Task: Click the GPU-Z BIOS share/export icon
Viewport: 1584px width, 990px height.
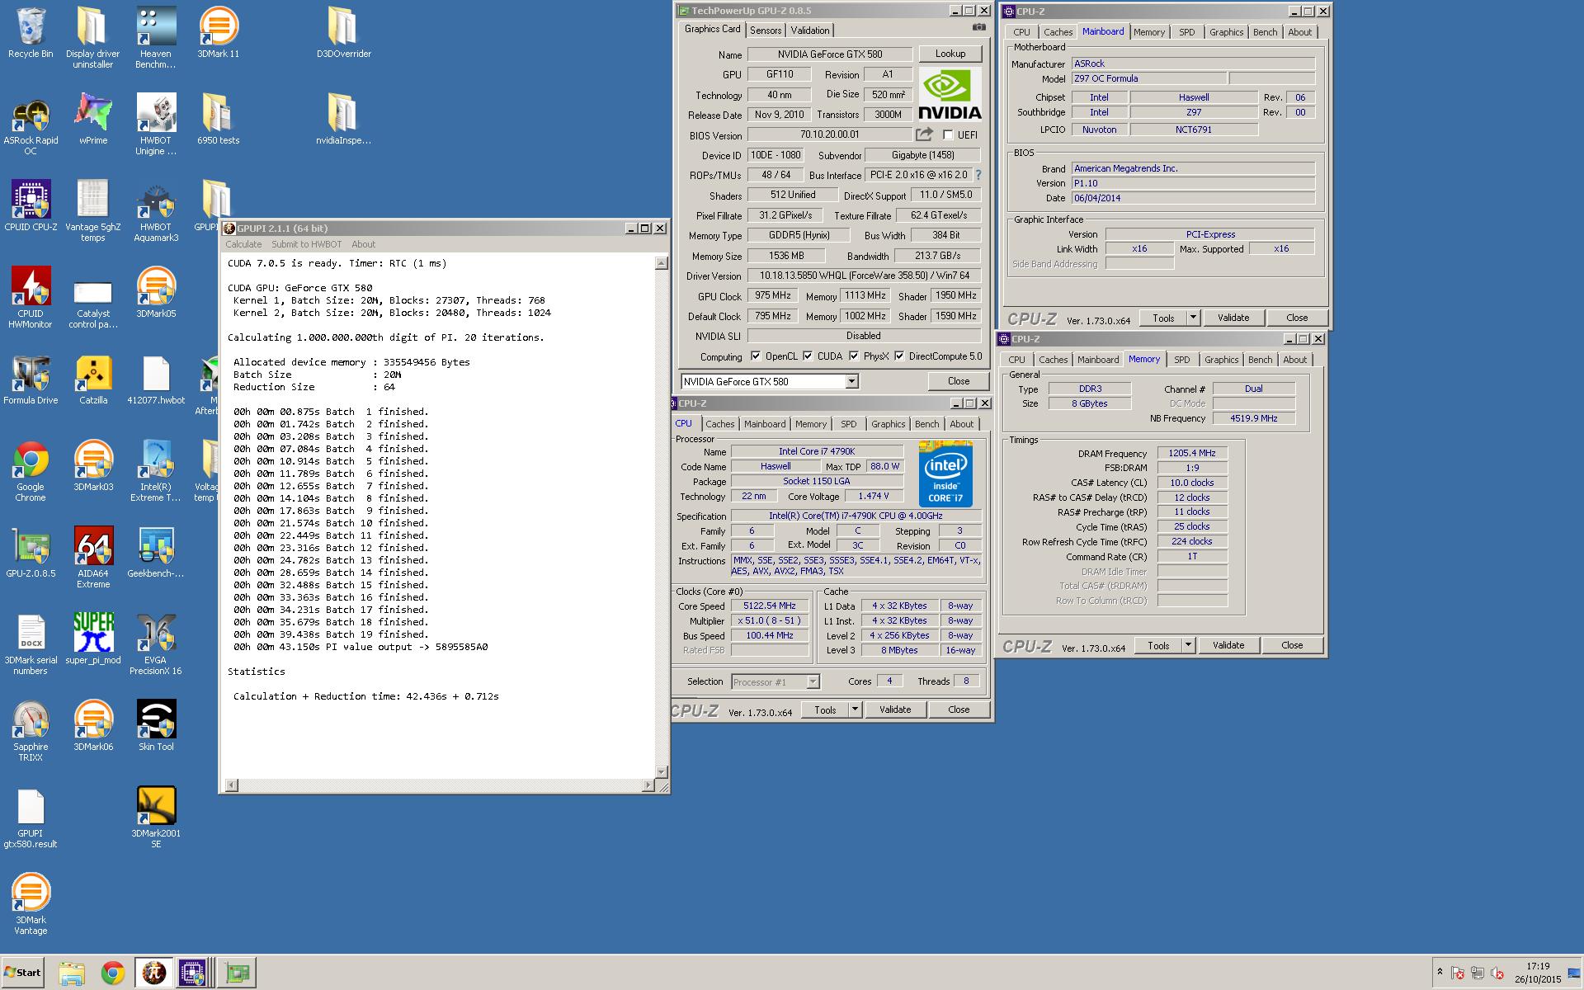Action: pos(924,134)
